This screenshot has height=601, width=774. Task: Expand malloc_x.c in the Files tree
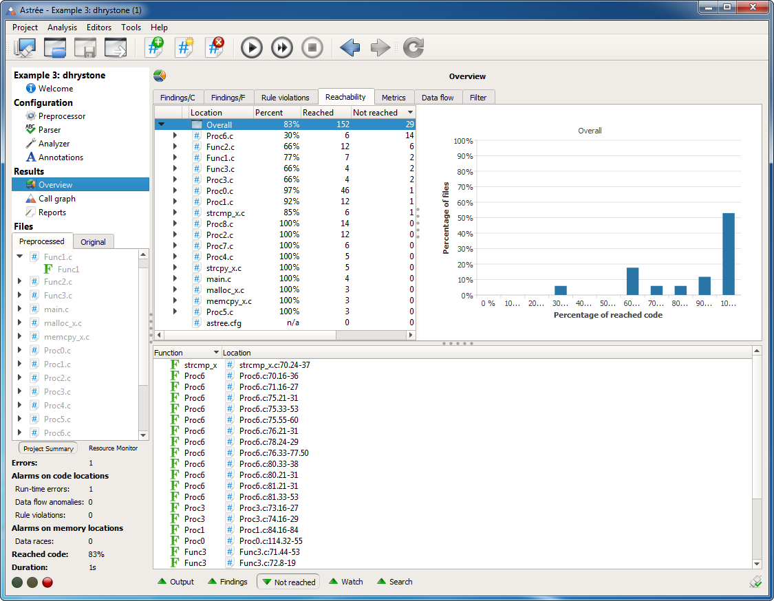20,323
